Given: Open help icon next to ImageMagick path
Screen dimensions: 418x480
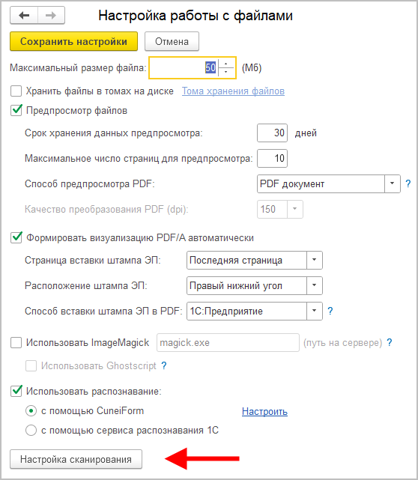Looking at the screenshot, I should click(x=390, y=342).
